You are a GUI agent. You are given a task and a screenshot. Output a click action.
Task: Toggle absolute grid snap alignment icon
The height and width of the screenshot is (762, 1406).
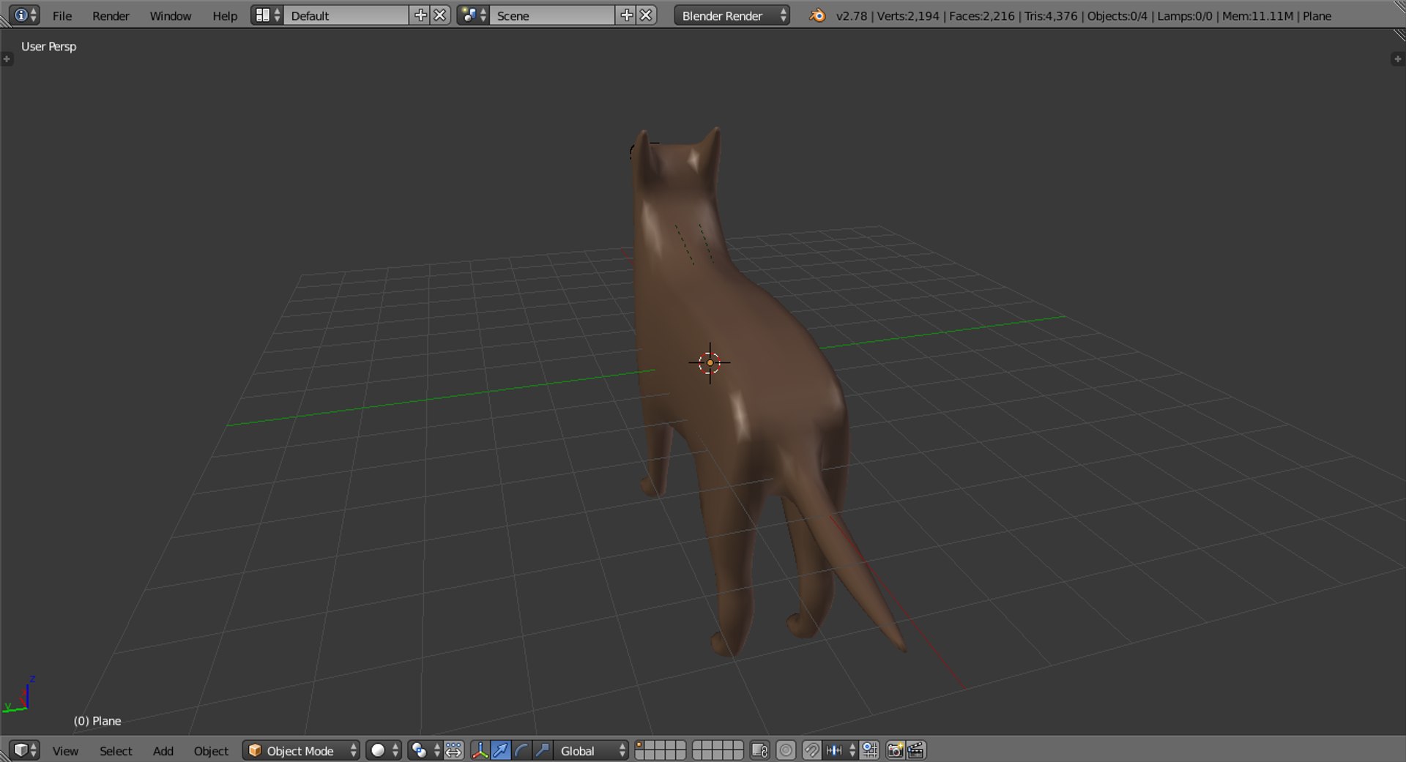coord(869,750)
